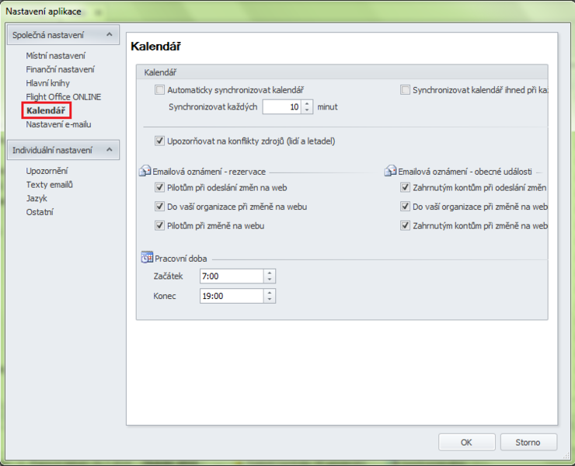Click the calendar icon next to 'Pracovní doba'
575x466 pixels.
click(146, 258)
